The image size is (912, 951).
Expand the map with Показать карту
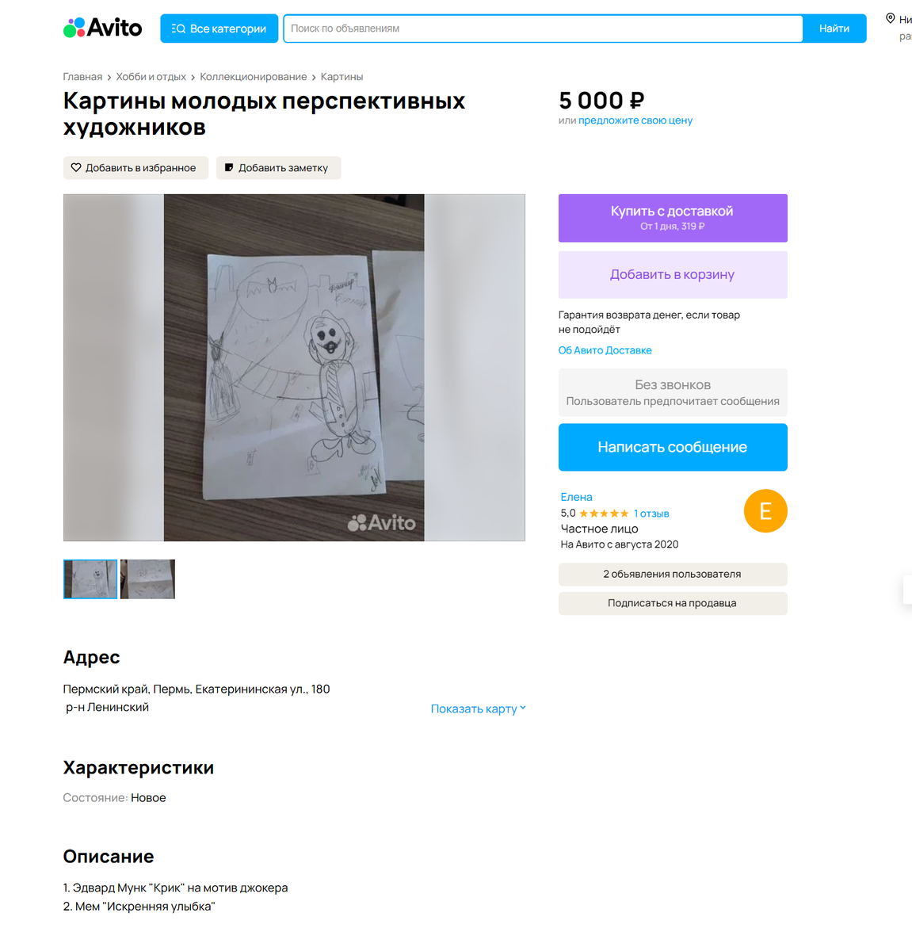click(478, 708)
